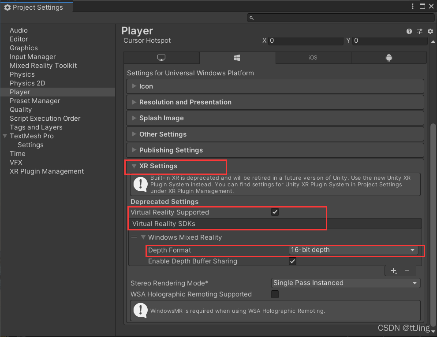
Task: Click the Cursor Hotspot X input field
Action: point(306,41)
